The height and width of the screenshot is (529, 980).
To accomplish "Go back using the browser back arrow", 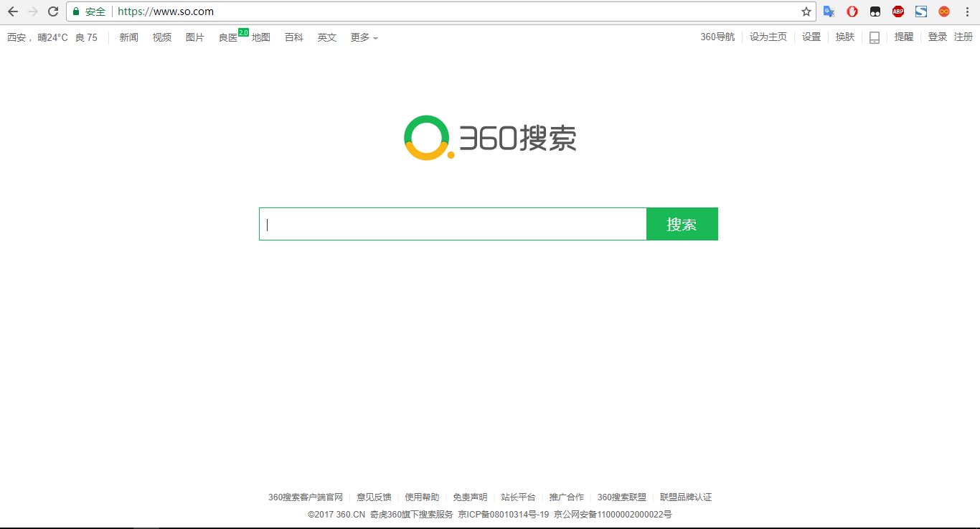I will click(13, 11).
